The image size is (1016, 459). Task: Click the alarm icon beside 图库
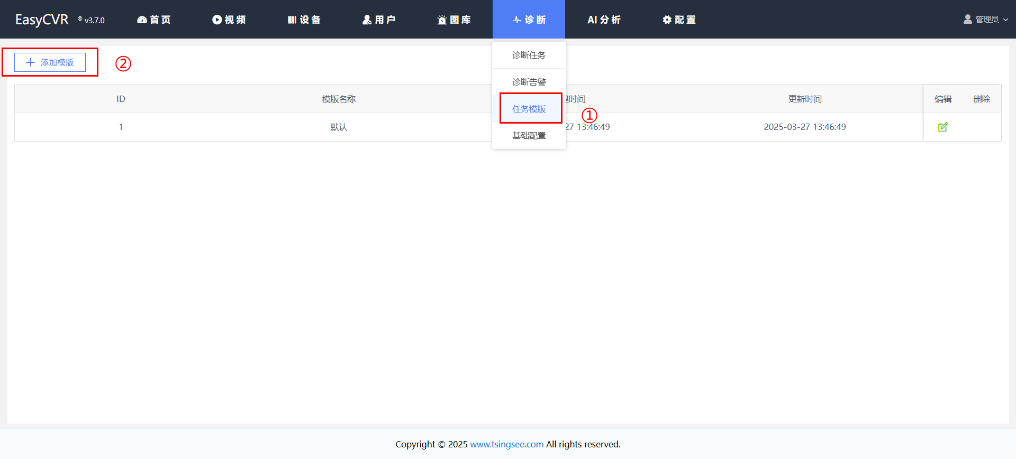pyautogui.click(x=442, y=20)
